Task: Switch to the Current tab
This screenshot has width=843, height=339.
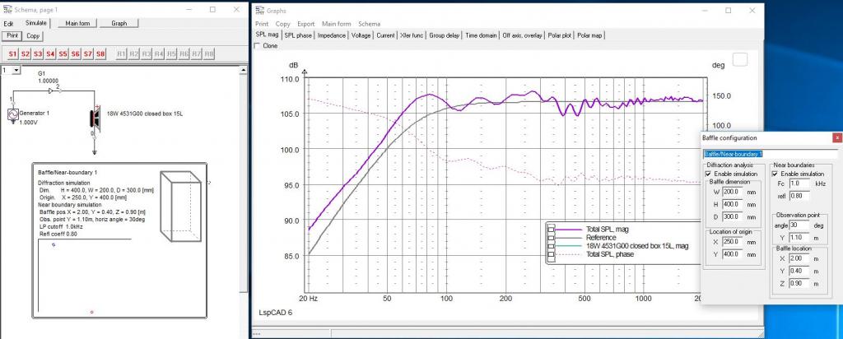Action: [x=385, y=35]
